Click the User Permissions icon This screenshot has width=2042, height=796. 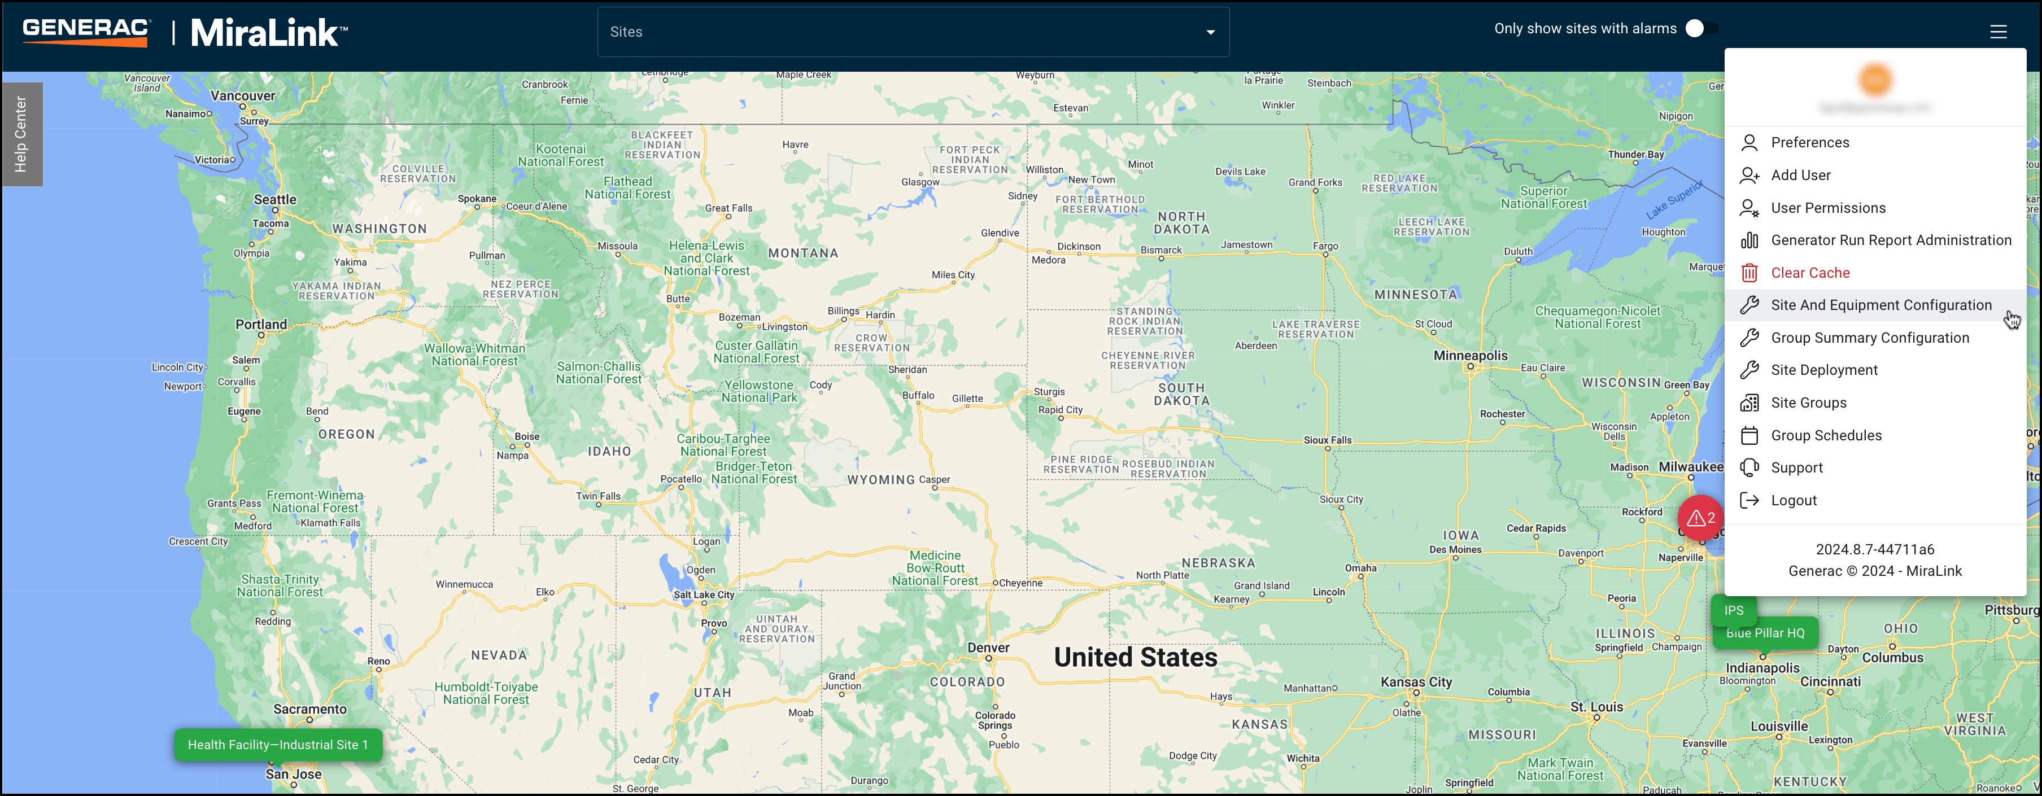1750,207
